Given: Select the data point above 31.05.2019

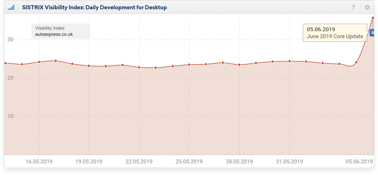Looking at the screenshot, I should pyautogui.click(x=290, y=61).
